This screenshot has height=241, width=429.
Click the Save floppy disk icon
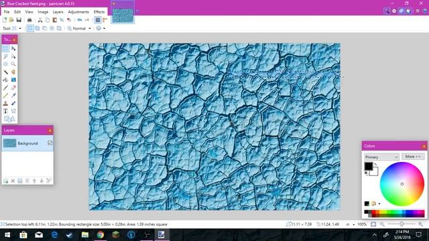[19, 20]
